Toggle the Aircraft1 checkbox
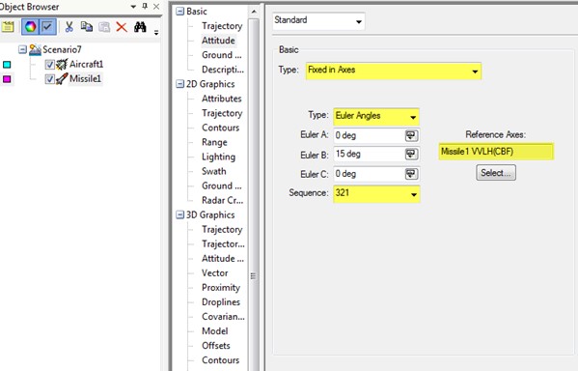This screenshot has height=371, width=578. (50, 65)
